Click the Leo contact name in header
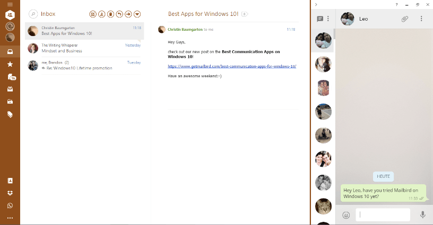The height and width of the screenshot is (225, 433). pyautogui.click(x=363, y=19)
